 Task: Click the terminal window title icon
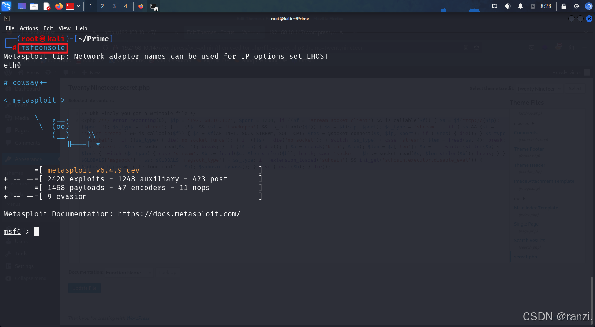click(x=7, y=19)
